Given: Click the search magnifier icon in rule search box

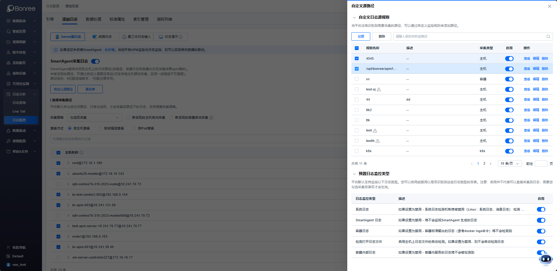Looking at the screenshot, I should 548,36.
